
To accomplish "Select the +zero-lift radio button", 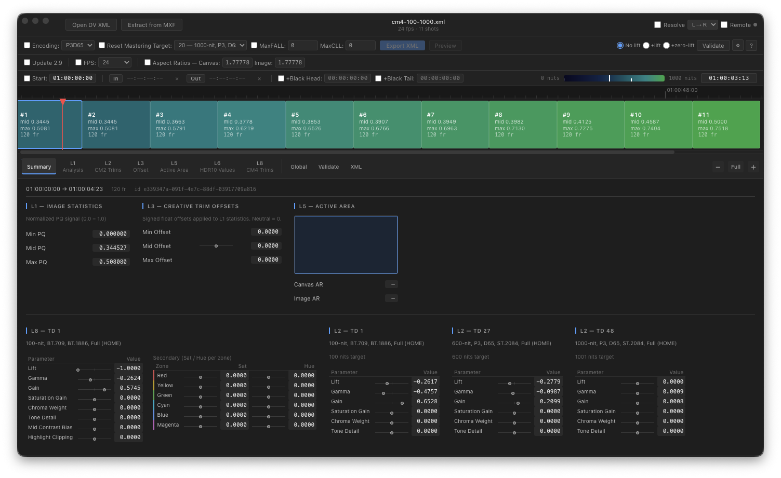I will coord(667,45).
